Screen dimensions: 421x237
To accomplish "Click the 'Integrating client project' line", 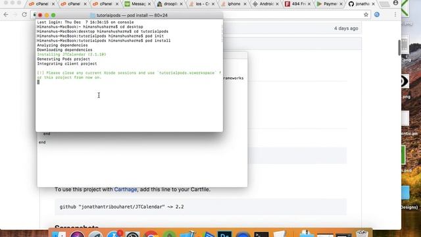I will coord(67,64).
